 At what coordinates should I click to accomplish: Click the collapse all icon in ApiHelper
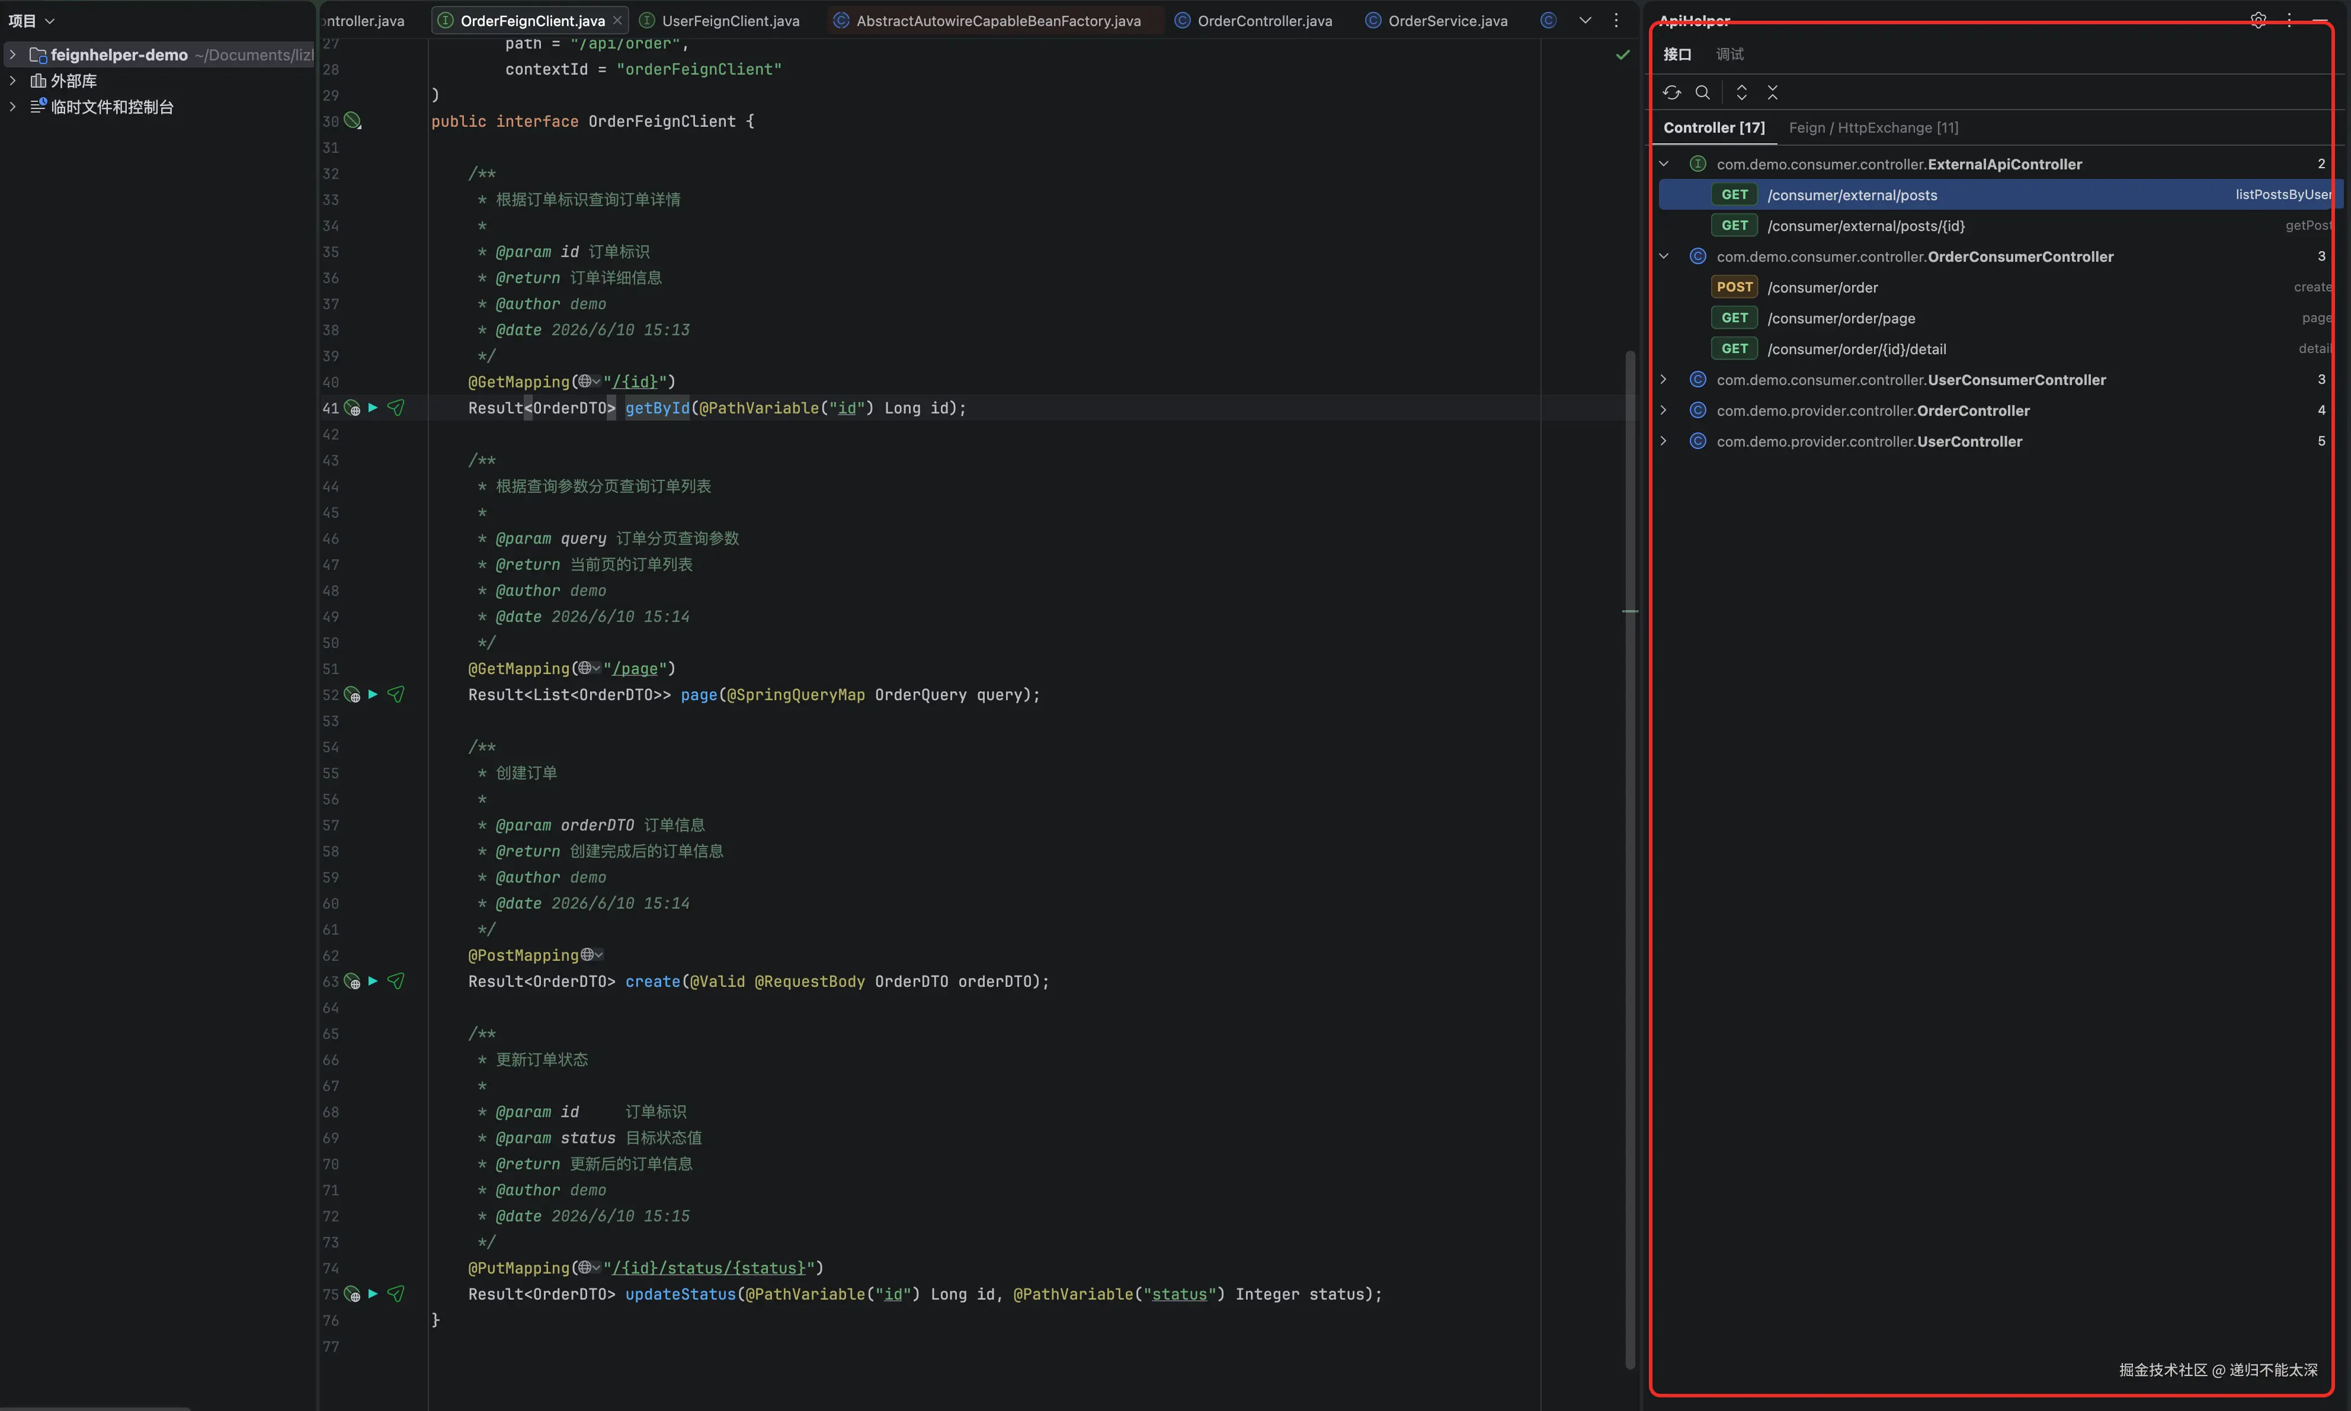click(x=1772, y=92)
